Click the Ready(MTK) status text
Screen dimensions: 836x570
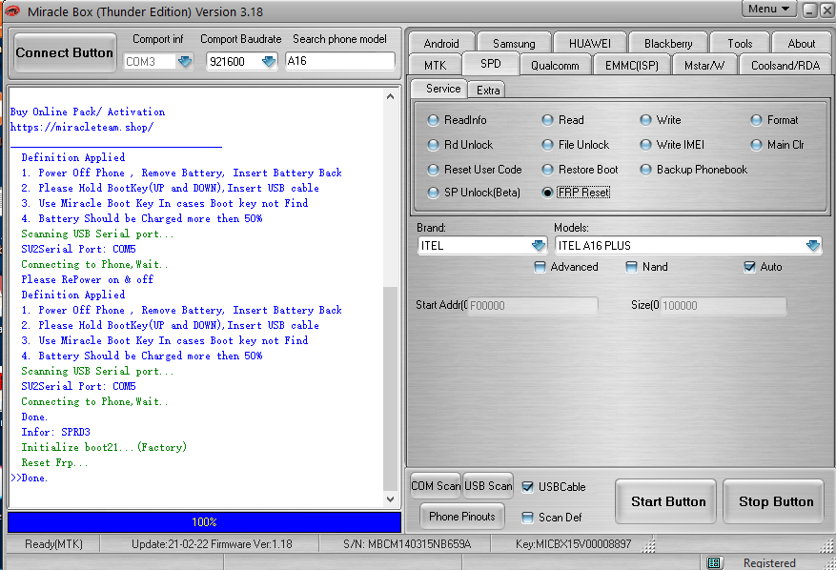click(x=53, y=544)
